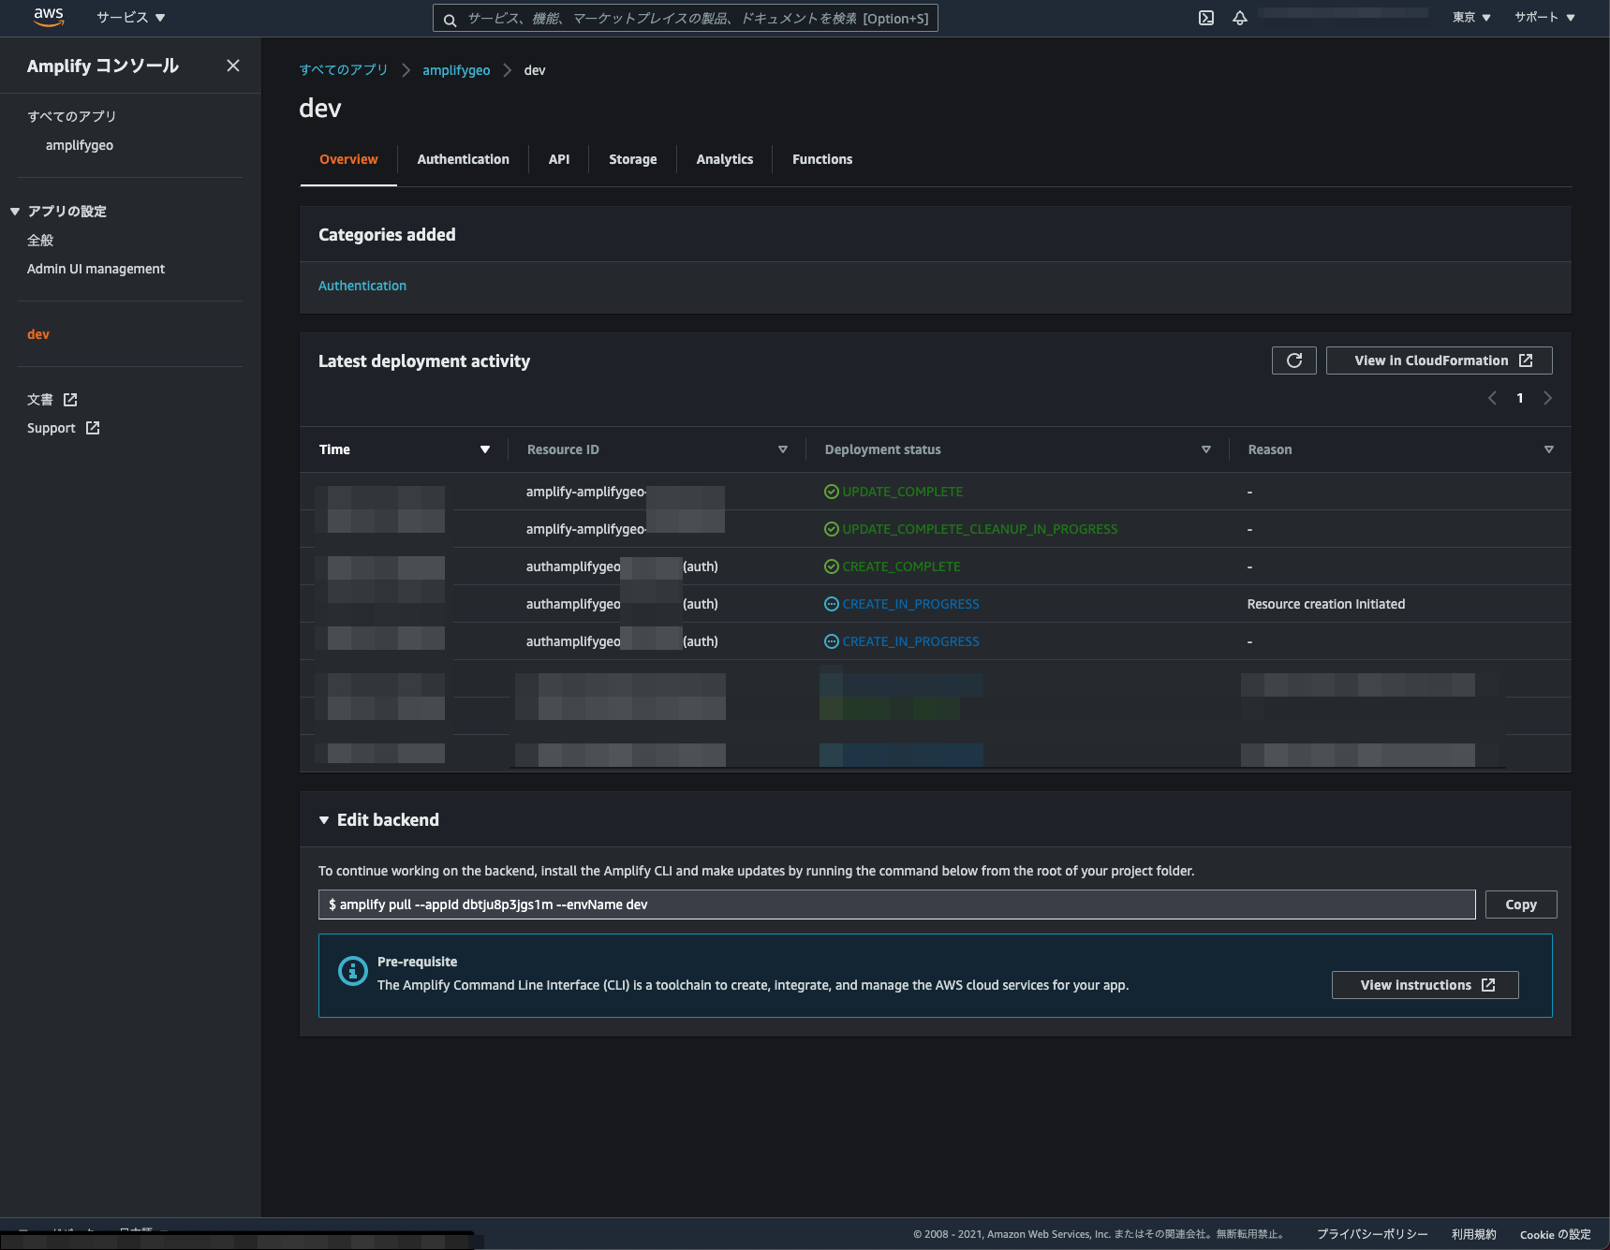Sort by the Time column arrow

[485, 449]
